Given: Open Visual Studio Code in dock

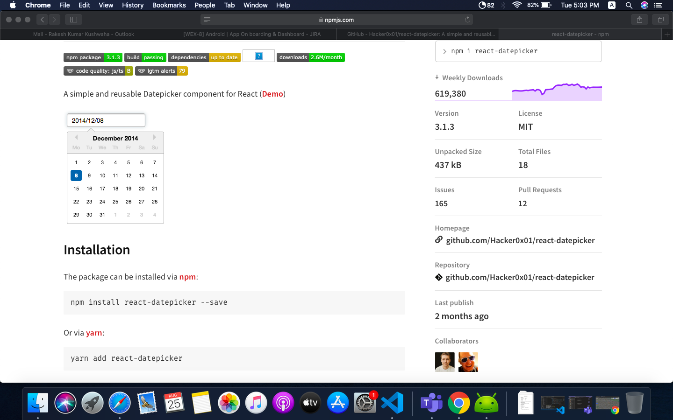Looking at the screenshot, I should tap(392, 402).
